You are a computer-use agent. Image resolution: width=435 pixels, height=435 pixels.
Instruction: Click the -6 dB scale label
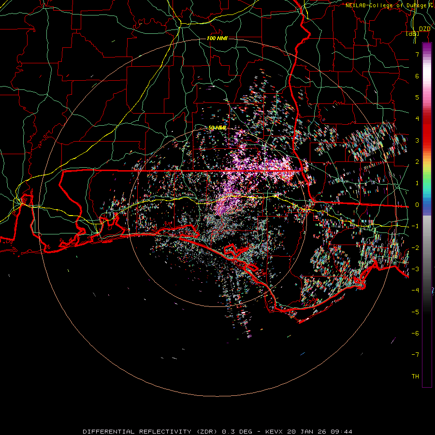415,333
